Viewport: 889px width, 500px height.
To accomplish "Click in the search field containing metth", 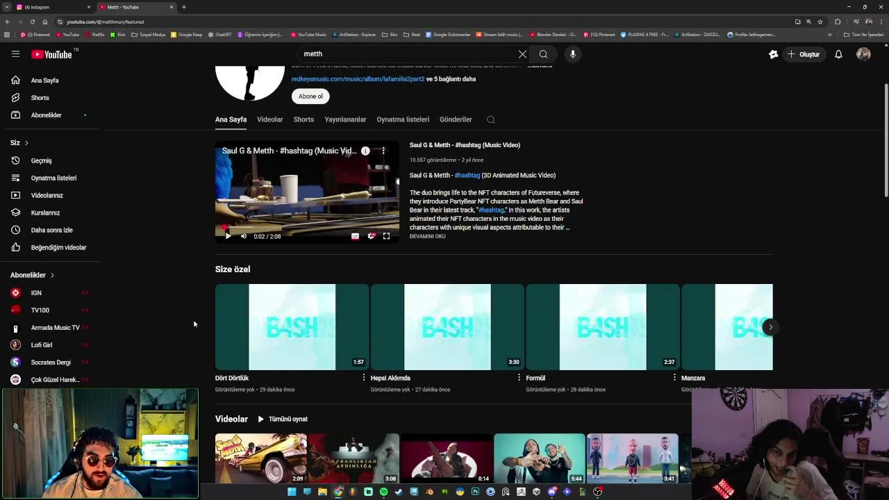I will (410, 54).
